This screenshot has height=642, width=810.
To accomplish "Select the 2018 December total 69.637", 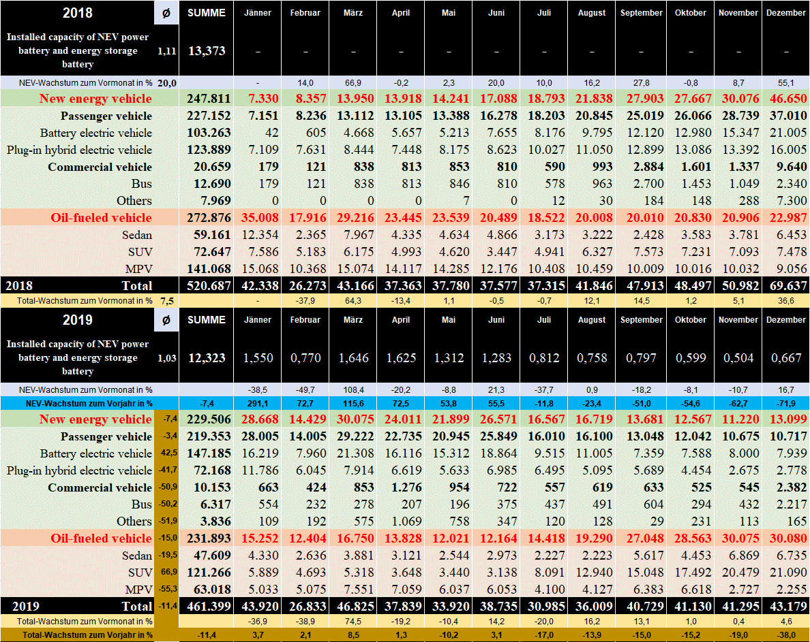I will [x=785, y=286].
